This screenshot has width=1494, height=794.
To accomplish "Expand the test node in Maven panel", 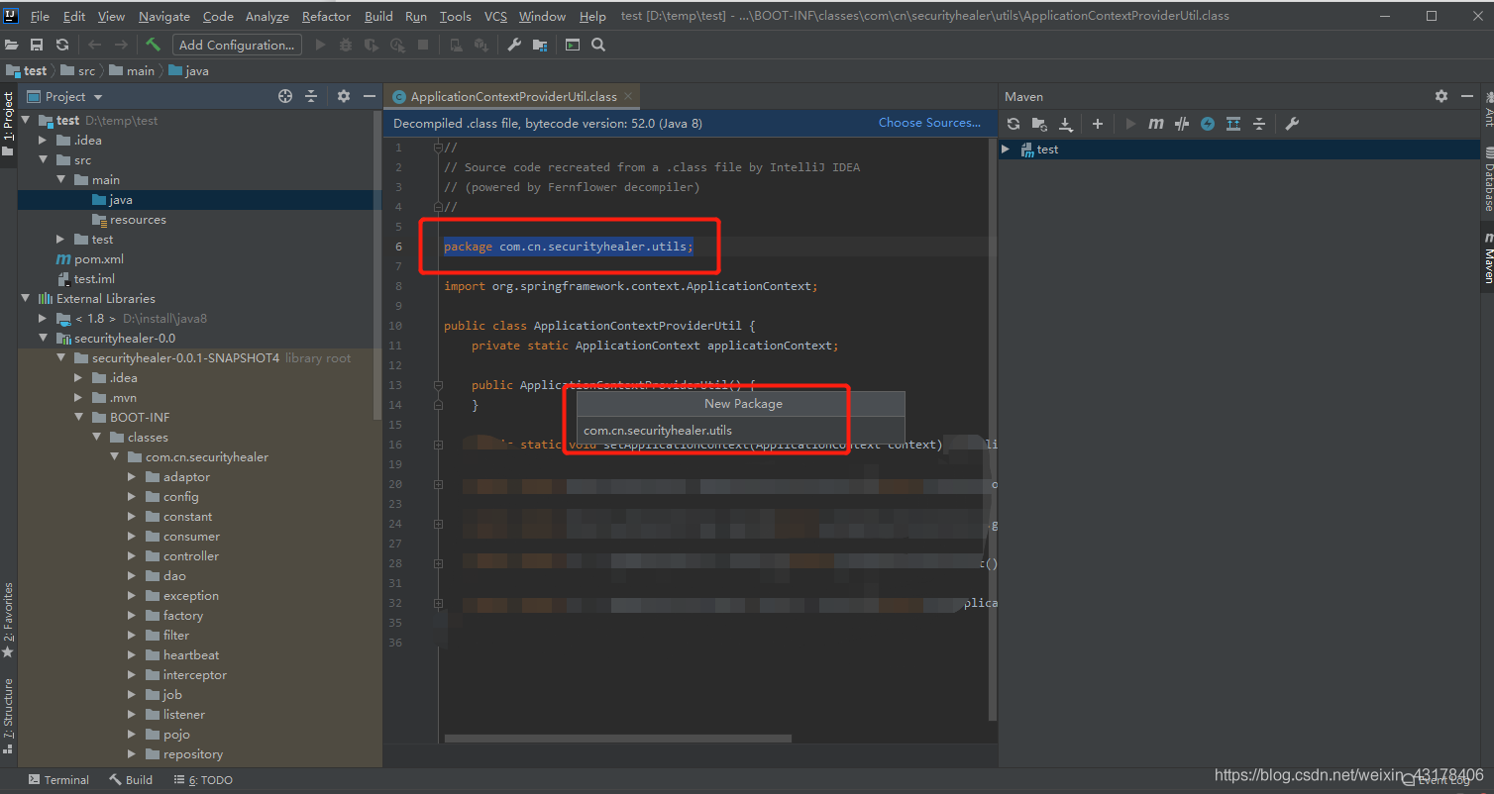I will (1006, 149).
